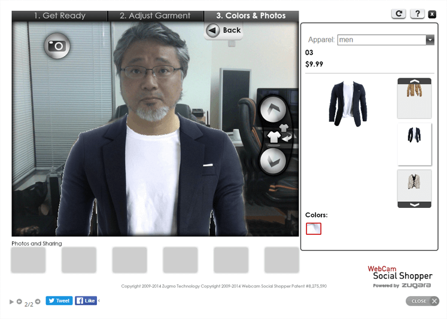447x319 pixels.
Task: Open help with the question mark icon
Action: click(417, 14)
